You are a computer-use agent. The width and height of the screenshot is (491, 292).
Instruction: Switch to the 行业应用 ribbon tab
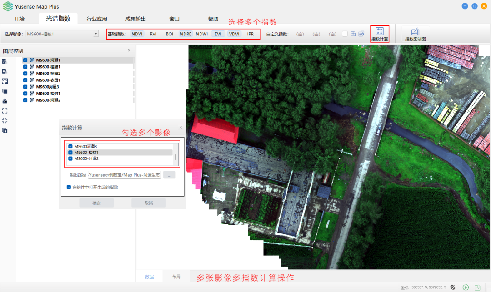click(97, 19)
